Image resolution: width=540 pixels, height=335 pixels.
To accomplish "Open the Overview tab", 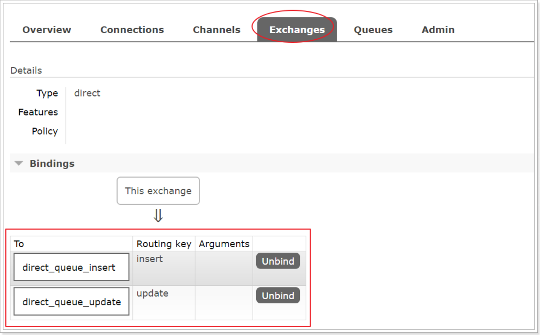I will [x=47, y=30].
